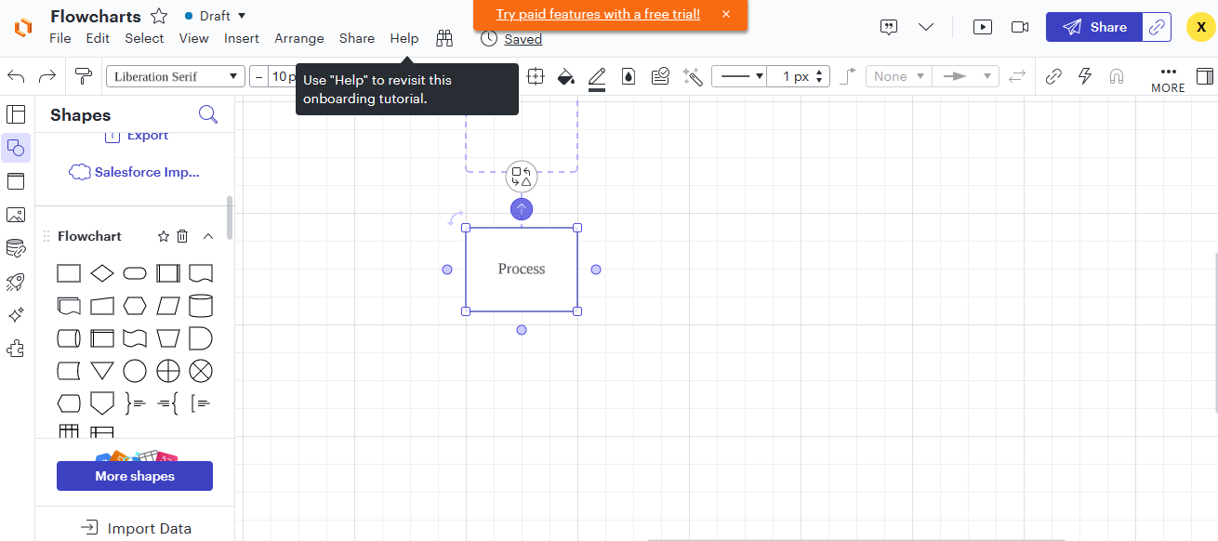Screen dimensions: 1218x541
Task: Select the fill color tool
Action: point(566,76)
